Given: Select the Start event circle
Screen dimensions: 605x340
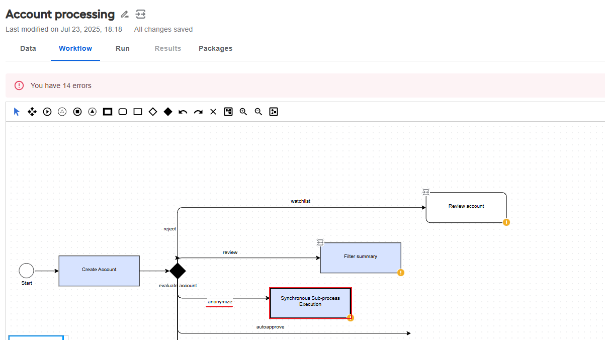Looking at the screenshot, I should (27, 271).
